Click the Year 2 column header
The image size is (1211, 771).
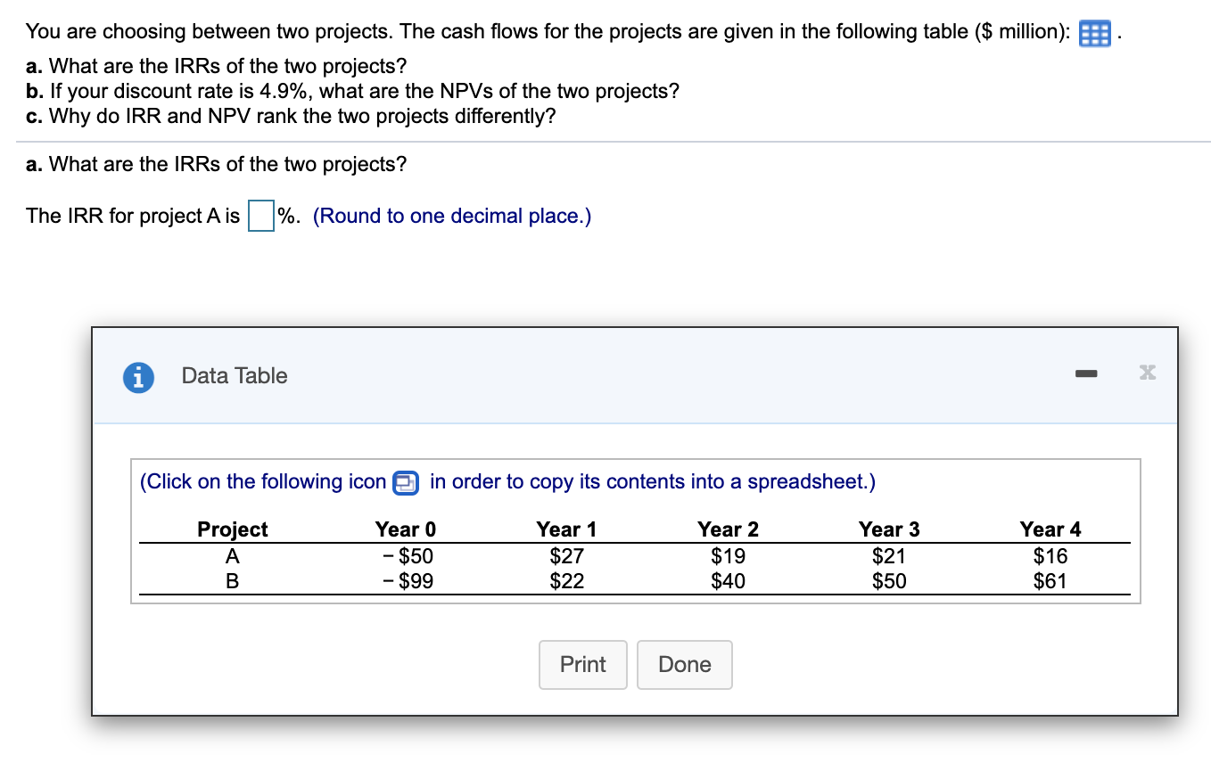click(728, 529)
